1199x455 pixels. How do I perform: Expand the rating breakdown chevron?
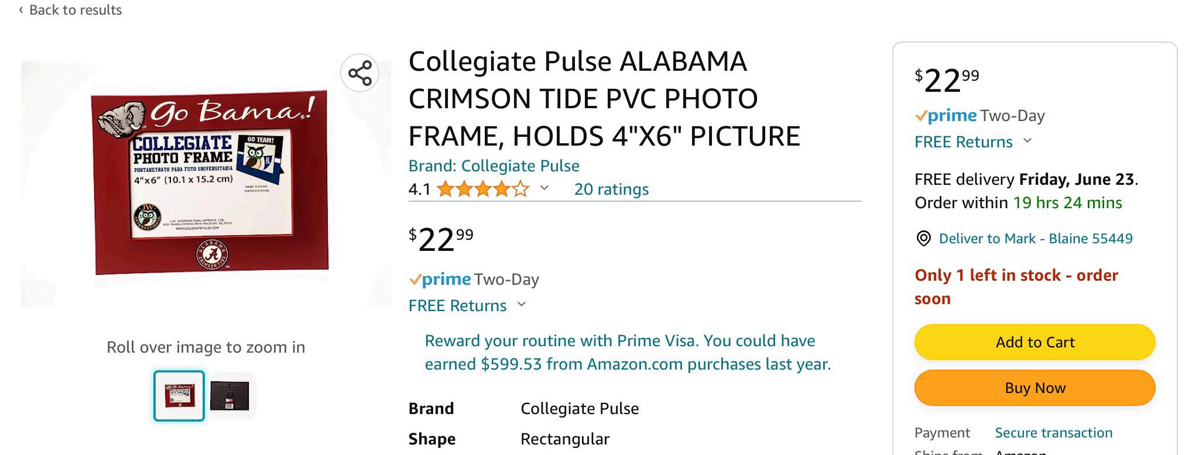[544, 188]
